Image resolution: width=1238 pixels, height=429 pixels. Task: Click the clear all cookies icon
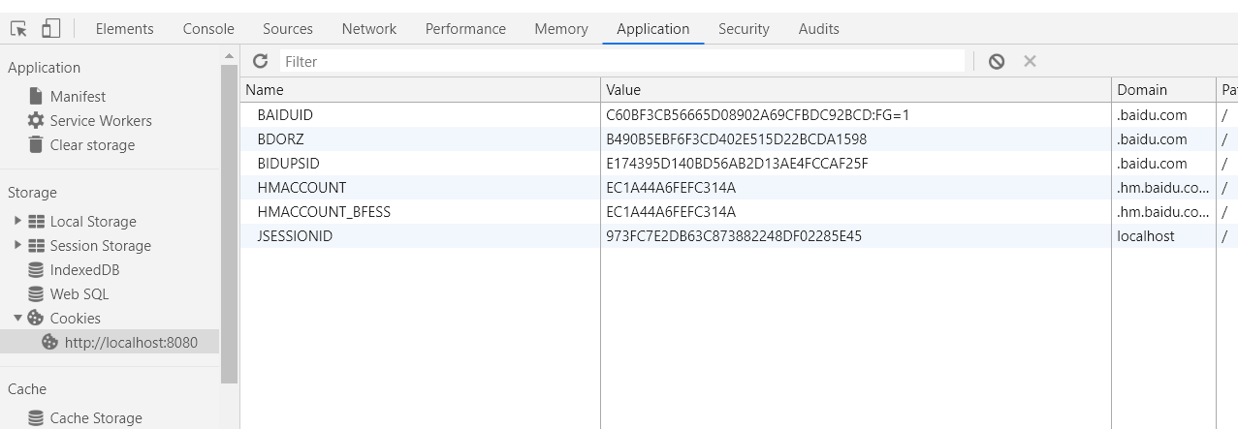[997, 61]
